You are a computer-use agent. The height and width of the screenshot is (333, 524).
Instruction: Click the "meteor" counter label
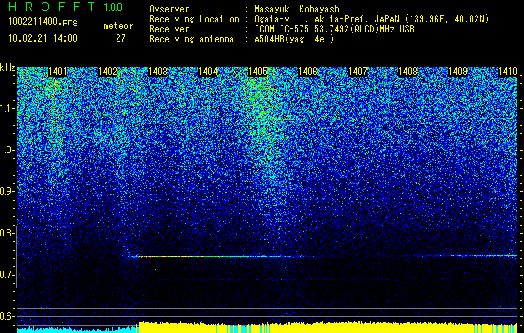118,26
